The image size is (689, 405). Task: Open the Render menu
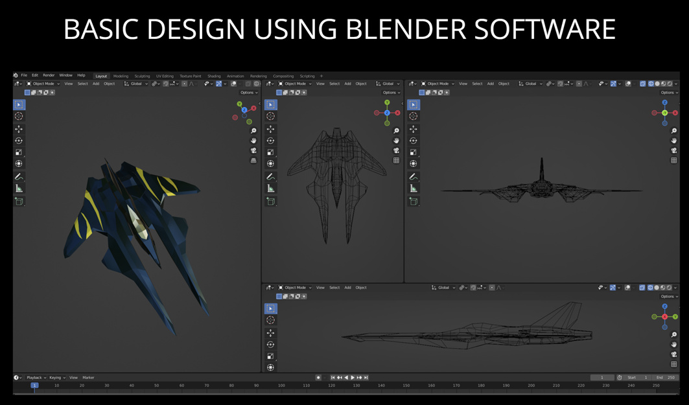click(49, 76)
